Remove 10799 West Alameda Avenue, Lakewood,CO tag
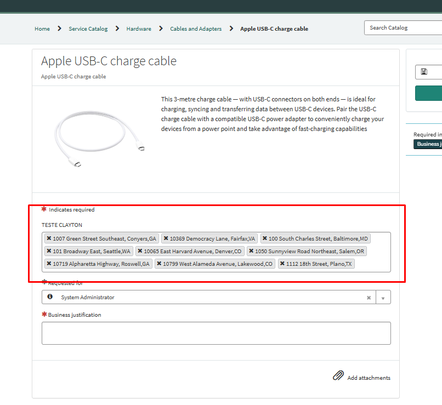This screenshot has height=405, width=442. coord(159,264)
